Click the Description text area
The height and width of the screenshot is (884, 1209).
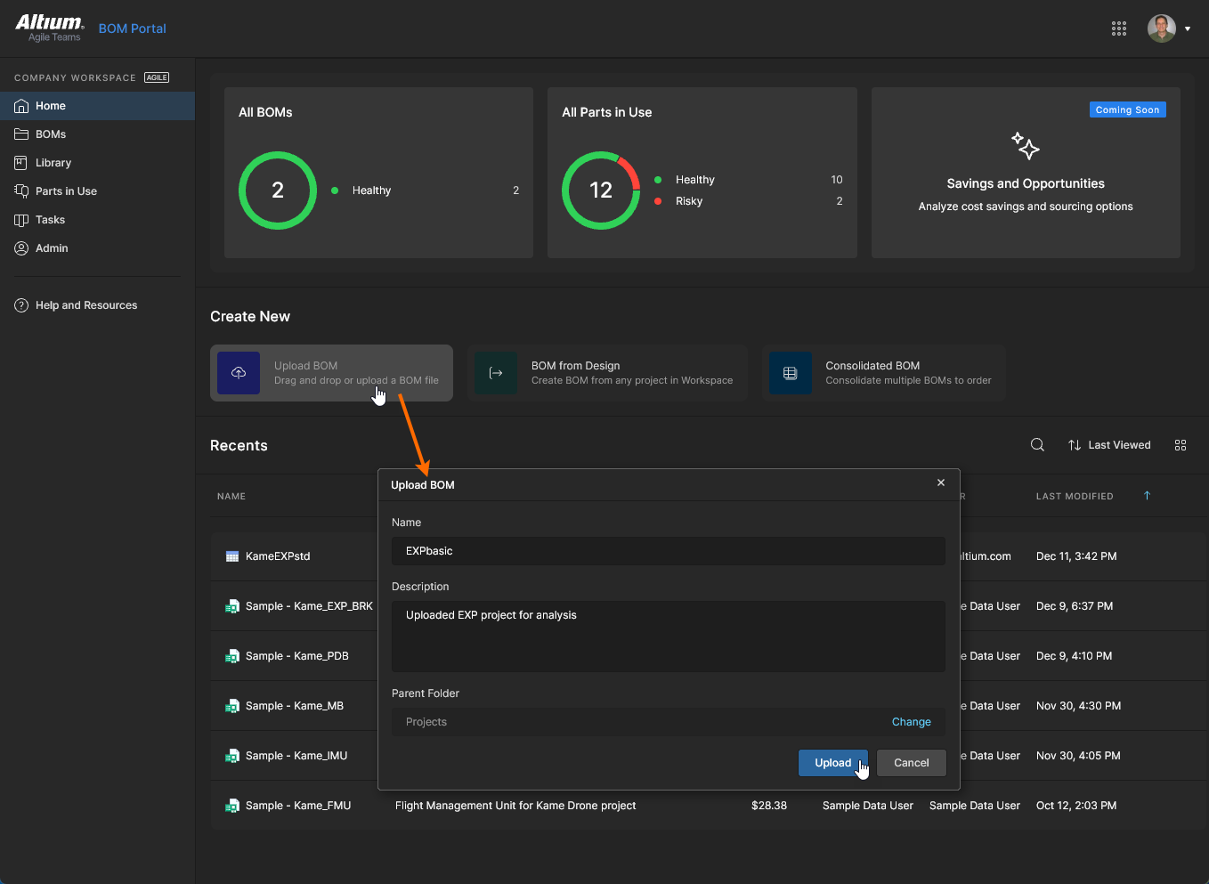click(668, 637)
